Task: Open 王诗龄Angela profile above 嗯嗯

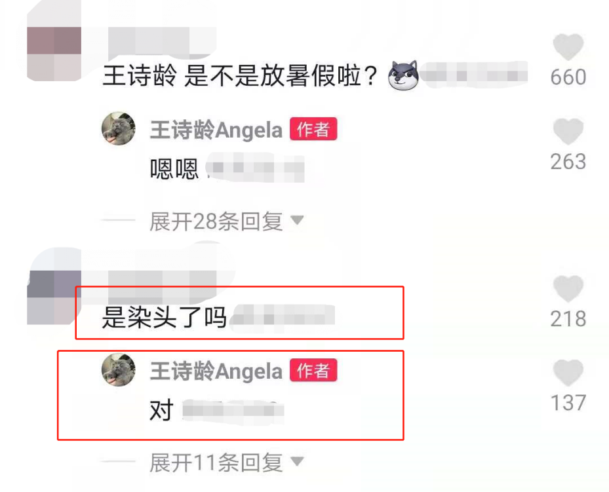Action: pos(216,130)
